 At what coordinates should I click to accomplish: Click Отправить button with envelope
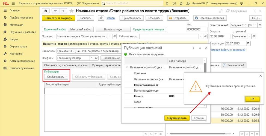point(178,18)
